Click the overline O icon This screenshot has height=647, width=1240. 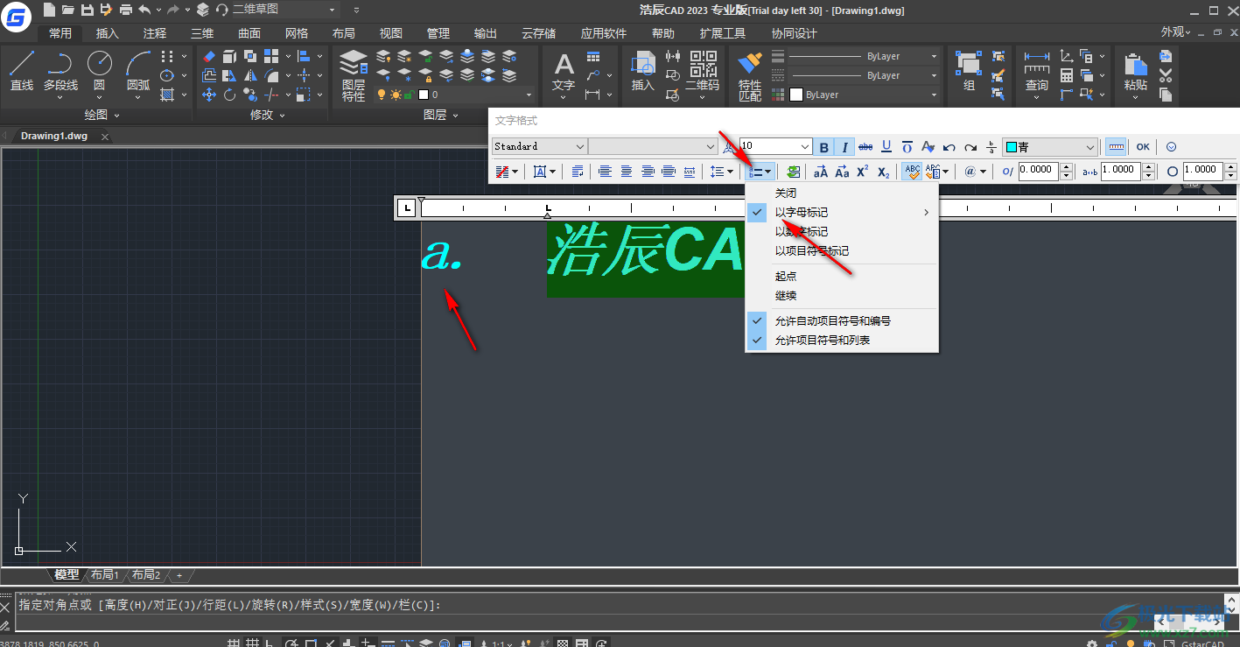coord(907,147)
